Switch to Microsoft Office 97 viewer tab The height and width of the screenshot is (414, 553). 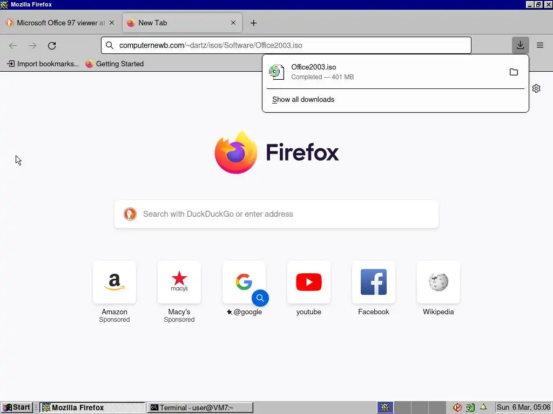click(x=60, y=23)
